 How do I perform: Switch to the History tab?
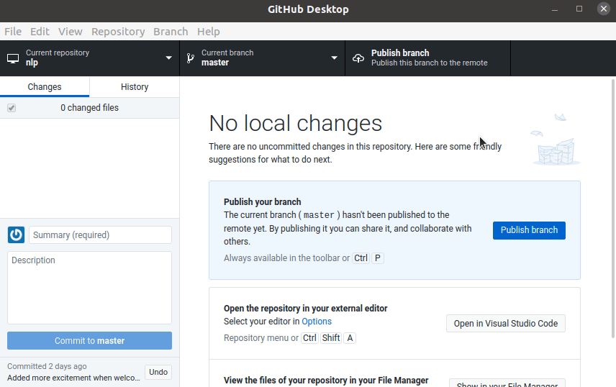135,87
